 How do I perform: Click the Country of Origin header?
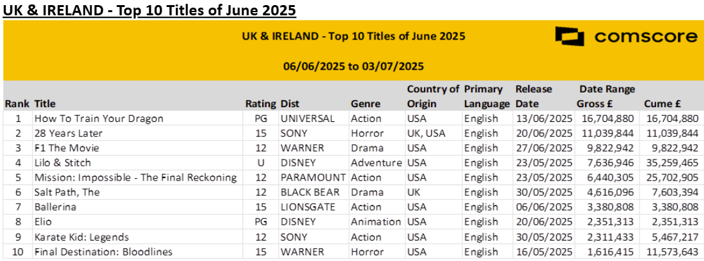pyautogui.click(x=433, y=96)
